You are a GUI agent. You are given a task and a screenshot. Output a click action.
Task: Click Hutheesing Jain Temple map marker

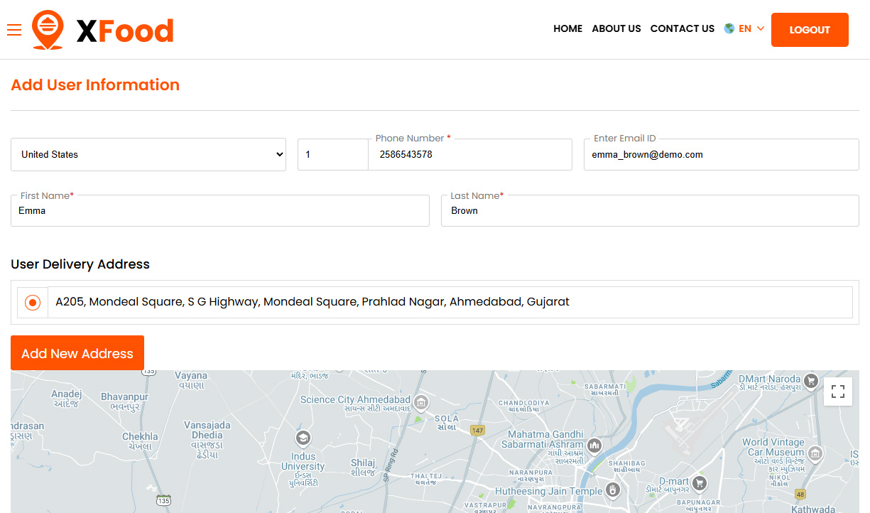click(613, 490)
